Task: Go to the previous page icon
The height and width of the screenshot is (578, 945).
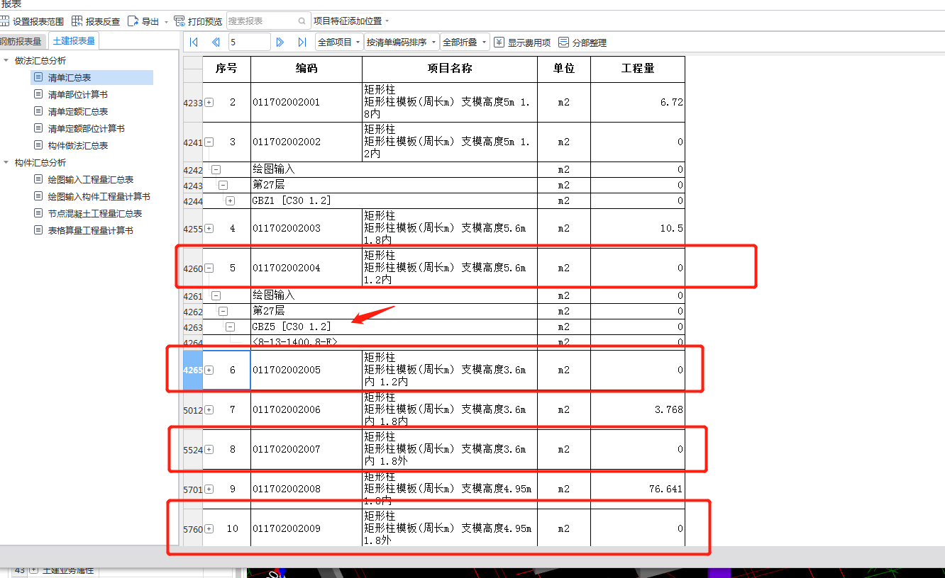Action: point(216,42)
